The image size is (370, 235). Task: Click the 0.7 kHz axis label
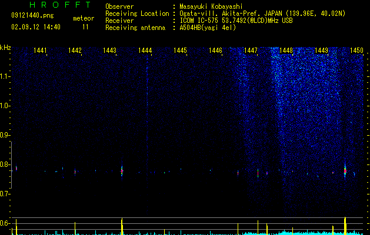[x=5, y=194]
